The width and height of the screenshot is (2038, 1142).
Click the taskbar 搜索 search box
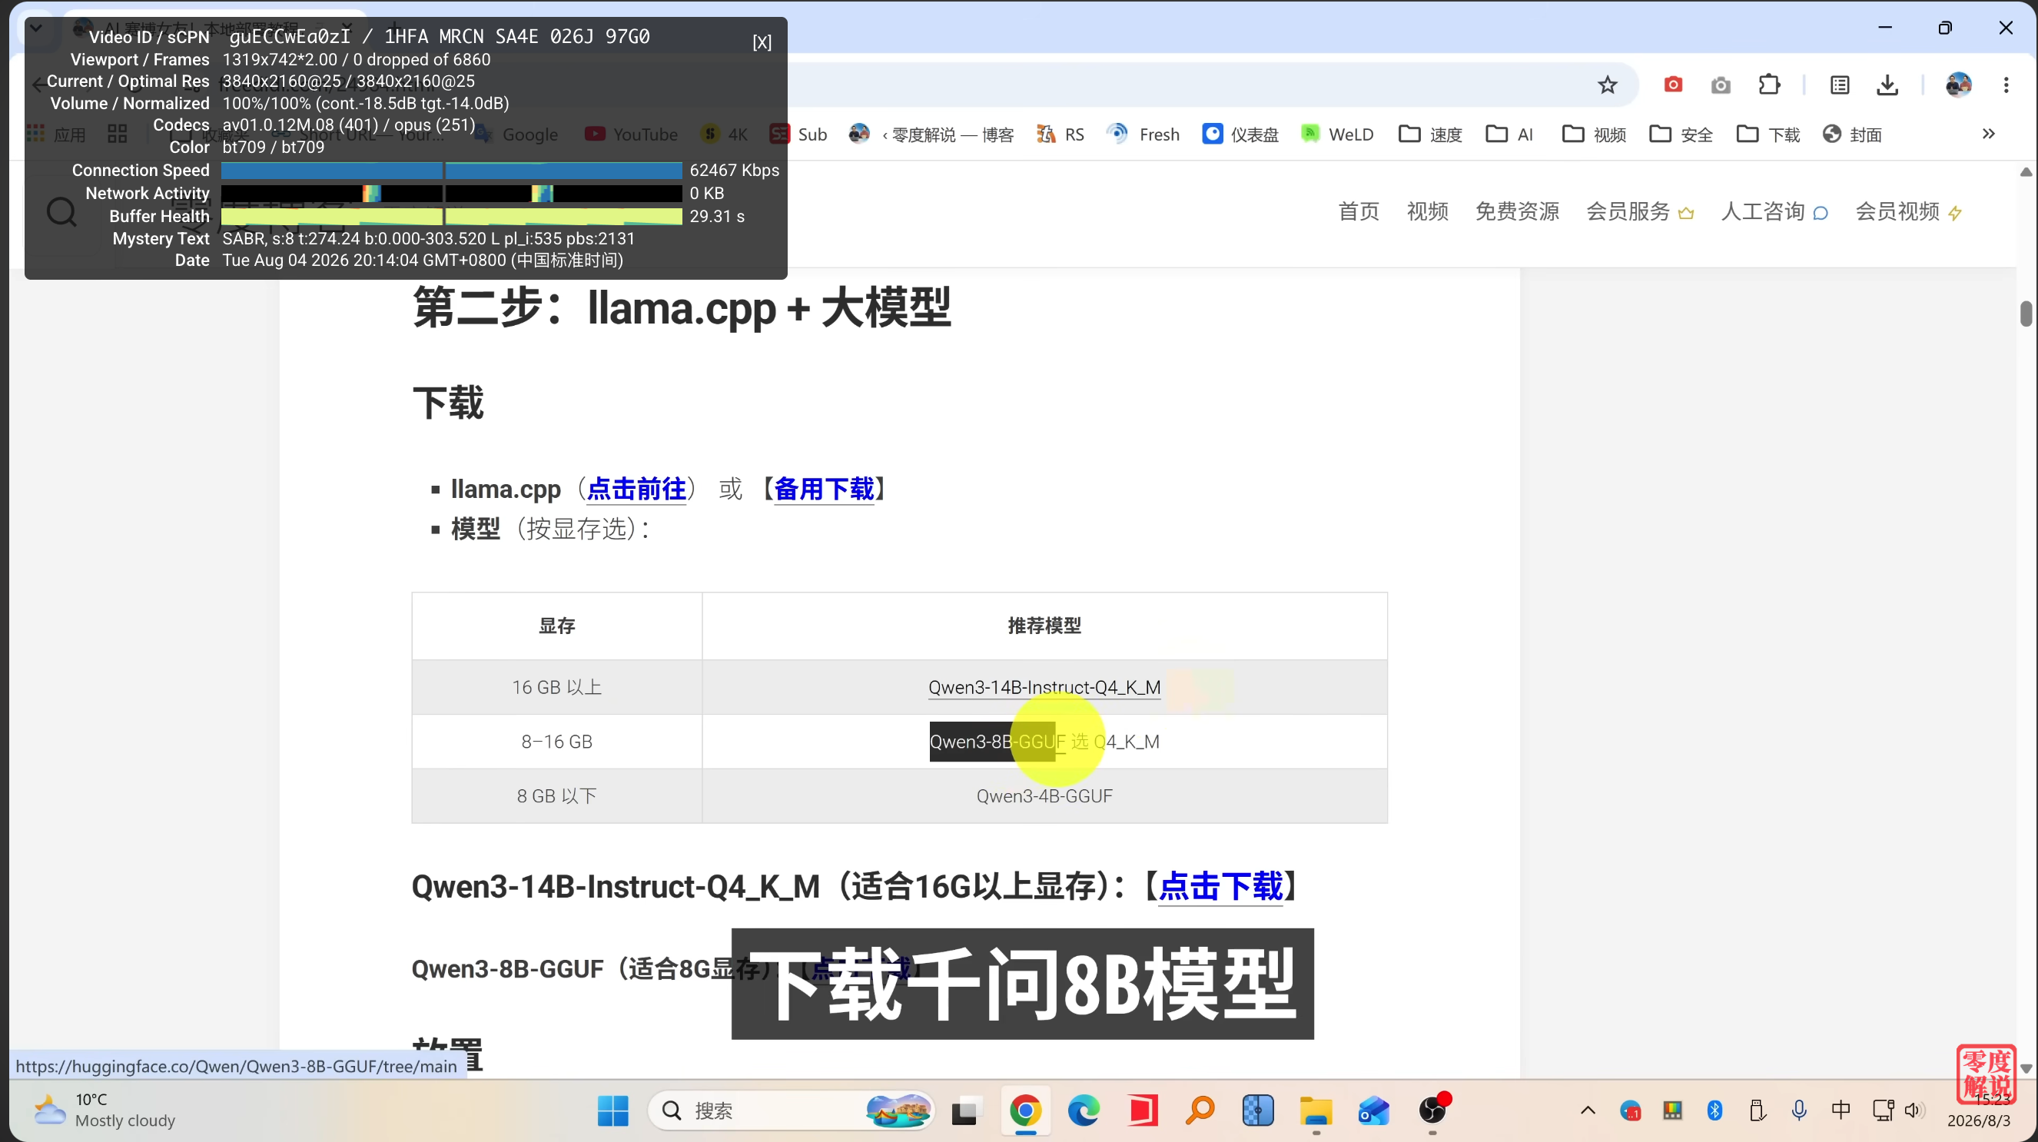[x=792, y=1110]
